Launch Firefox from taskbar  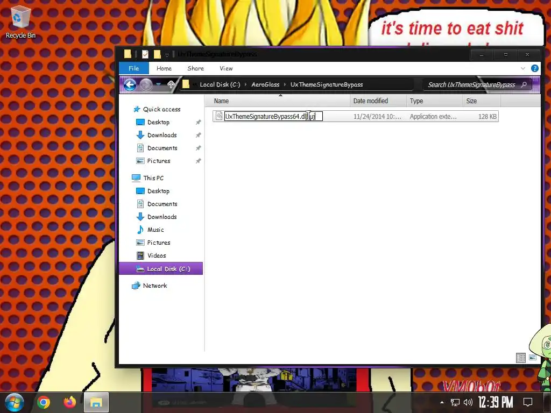pyautogui.click(x=69, y=402)
